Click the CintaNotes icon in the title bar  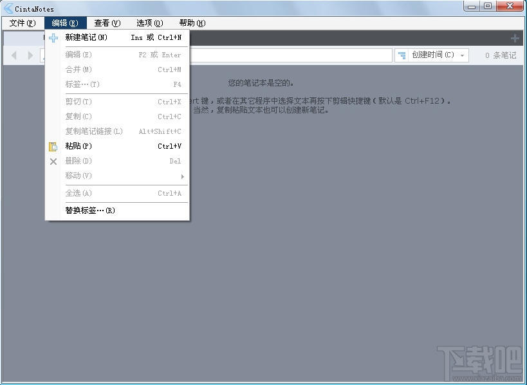pyautogui.click(x=6, y=7)
